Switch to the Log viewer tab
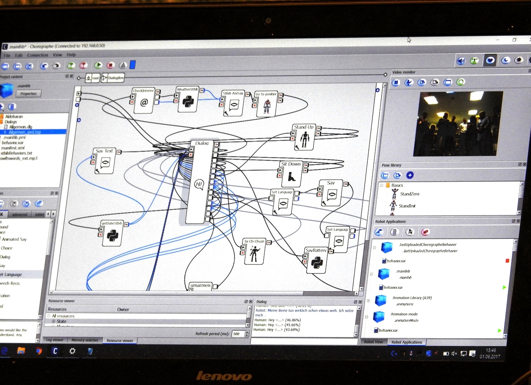 (x=55, y=340)
